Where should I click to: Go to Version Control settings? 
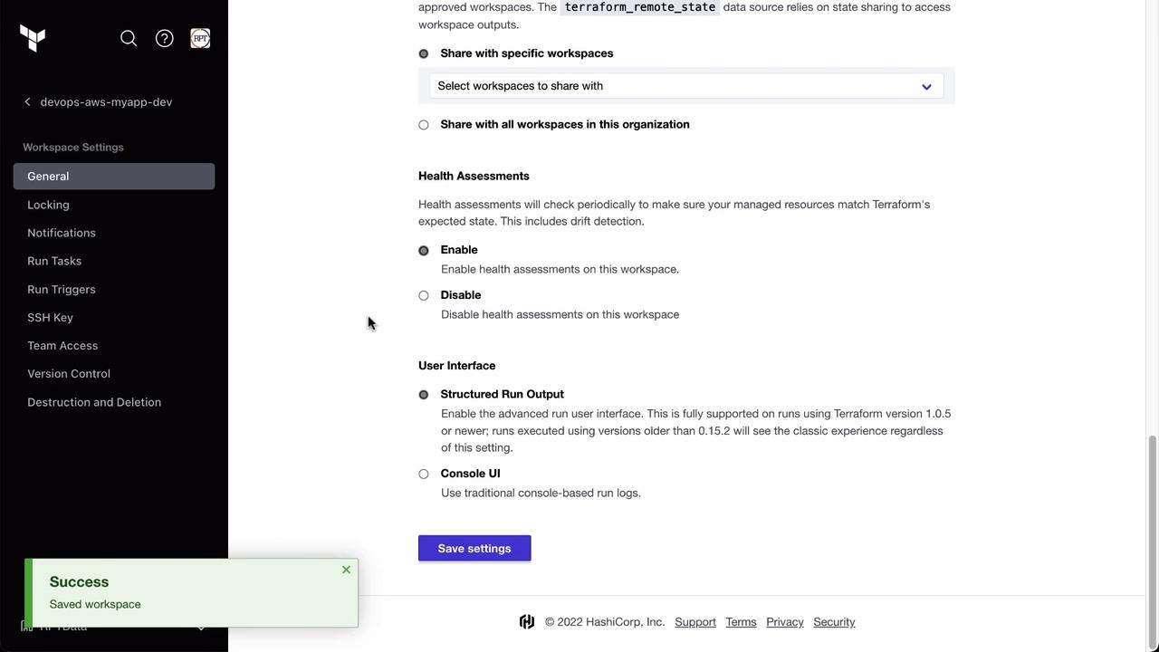[69, 374]
